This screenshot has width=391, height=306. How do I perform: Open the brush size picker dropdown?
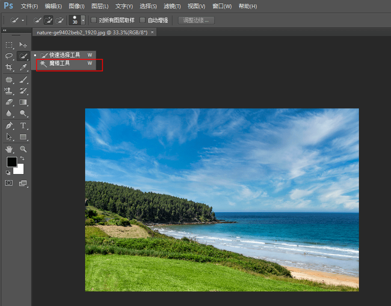click(x=83, y=20)
